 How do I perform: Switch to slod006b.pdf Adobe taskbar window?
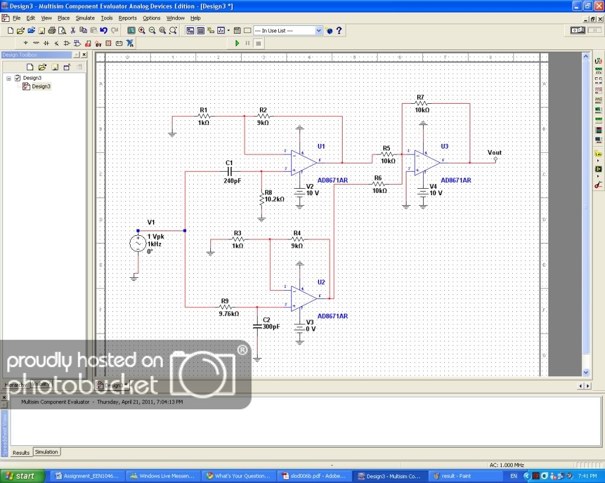(x=313, y=476)
